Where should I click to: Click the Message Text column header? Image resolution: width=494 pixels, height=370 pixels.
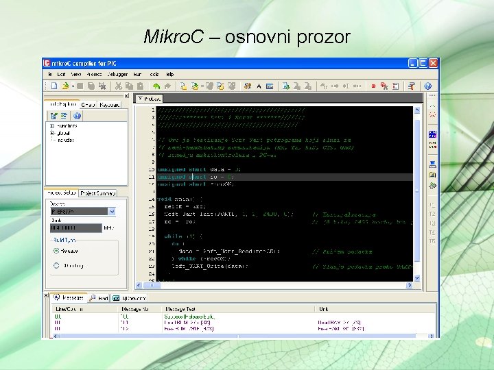pos(238,309)
